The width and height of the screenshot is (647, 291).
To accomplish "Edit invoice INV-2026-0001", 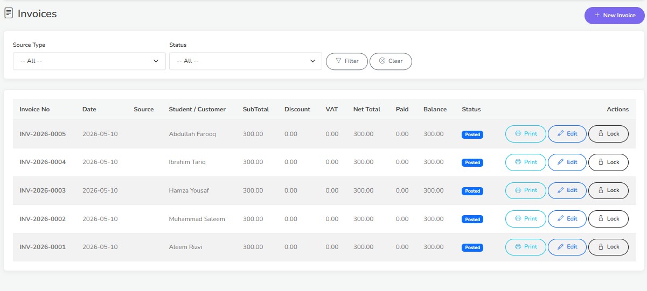I will coord(567,247).
